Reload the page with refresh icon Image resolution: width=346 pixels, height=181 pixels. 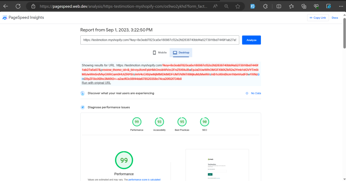click(x=18, y=6)
